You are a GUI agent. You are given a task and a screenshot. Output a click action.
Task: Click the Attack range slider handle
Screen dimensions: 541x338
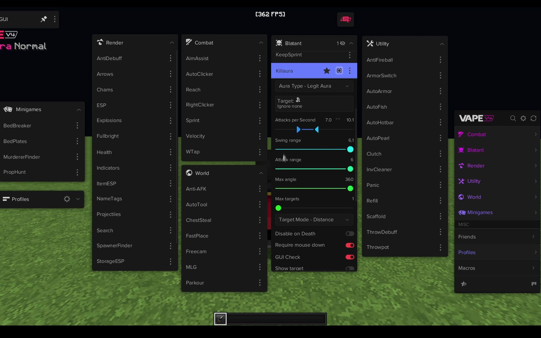(350, 169)
